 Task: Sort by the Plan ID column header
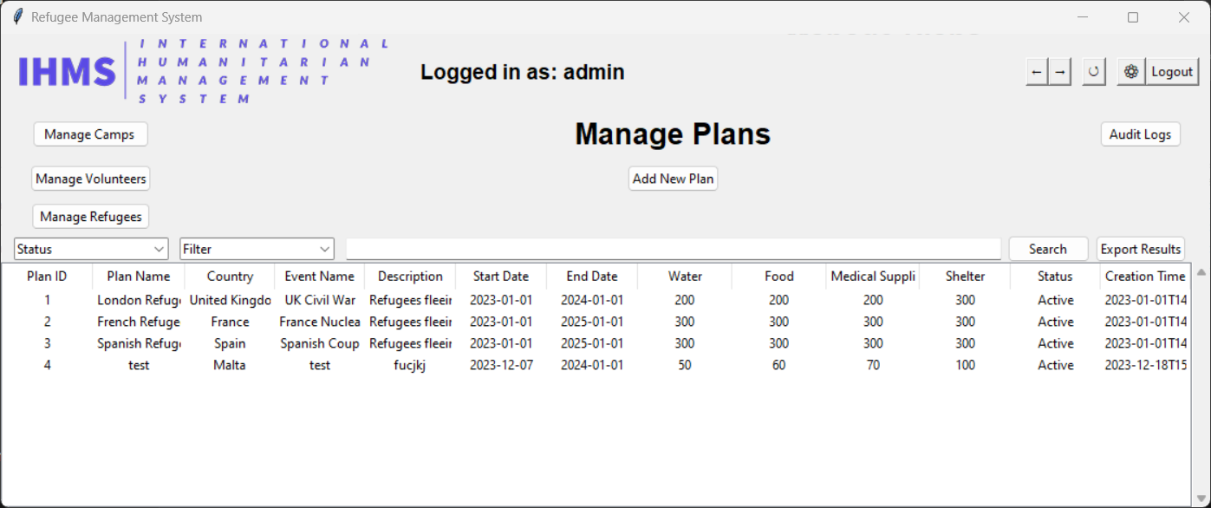47,277
